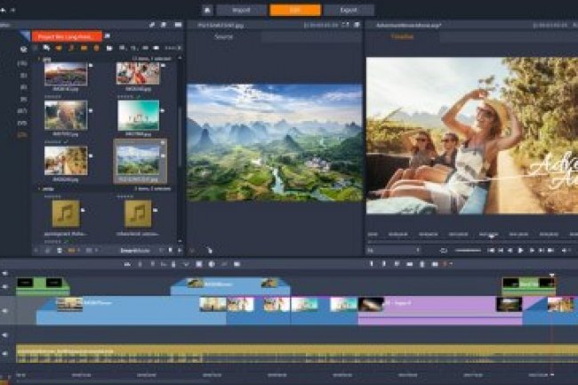Click the marker icon starting the right timeline tool group
The width and height of the screenshot is (578, 385).
tap(372, 264)
